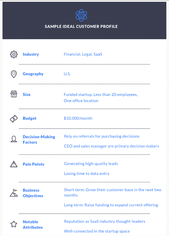169x236 pixels.
Task: Click Losing time to data entry
Action: [87, 174]
